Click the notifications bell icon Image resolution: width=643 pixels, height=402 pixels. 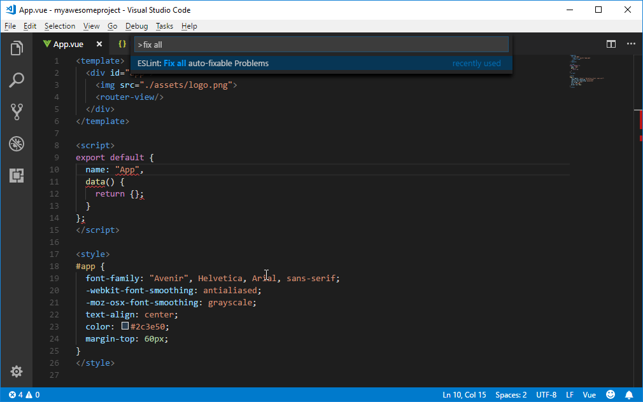pos(628,394)
